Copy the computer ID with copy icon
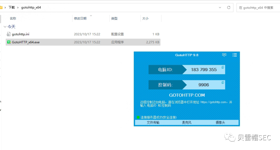This screenshot has width=280, height=150. click(x=223, y=67)
